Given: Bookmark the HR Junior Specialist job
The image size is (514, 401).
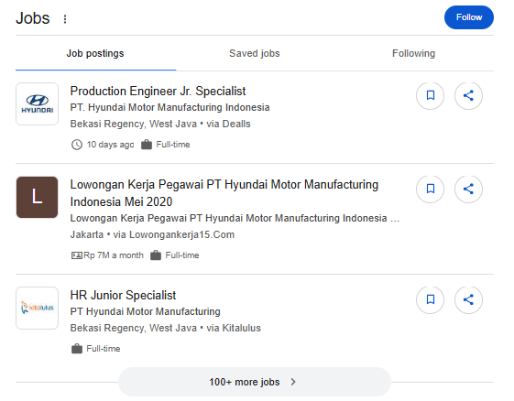Looking at the screenshot, I should tap(430, 299).
